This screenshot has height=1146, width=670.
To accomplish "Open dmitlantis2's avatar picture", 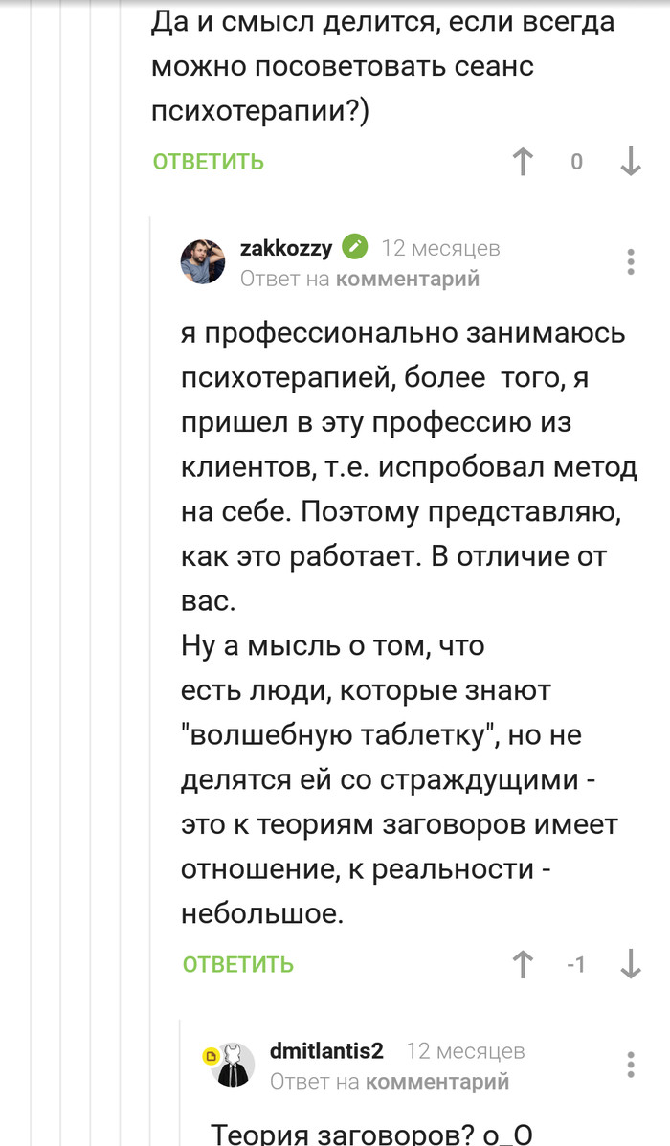I will [x=234, y=1064].
